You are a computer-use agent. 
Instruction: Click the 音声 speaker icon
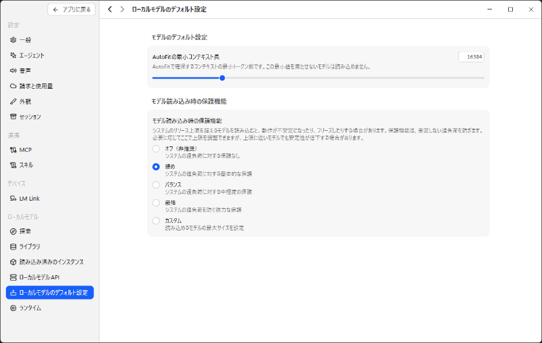point(13,70)
